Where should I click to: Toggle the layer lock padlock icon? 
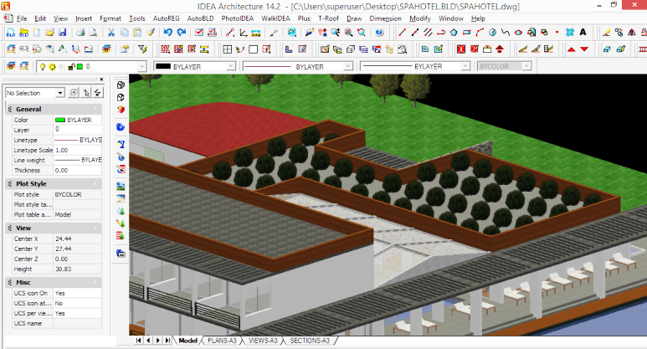point(70,66)
